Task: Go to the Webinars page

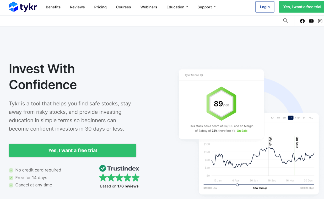Action: coord(149,7)
